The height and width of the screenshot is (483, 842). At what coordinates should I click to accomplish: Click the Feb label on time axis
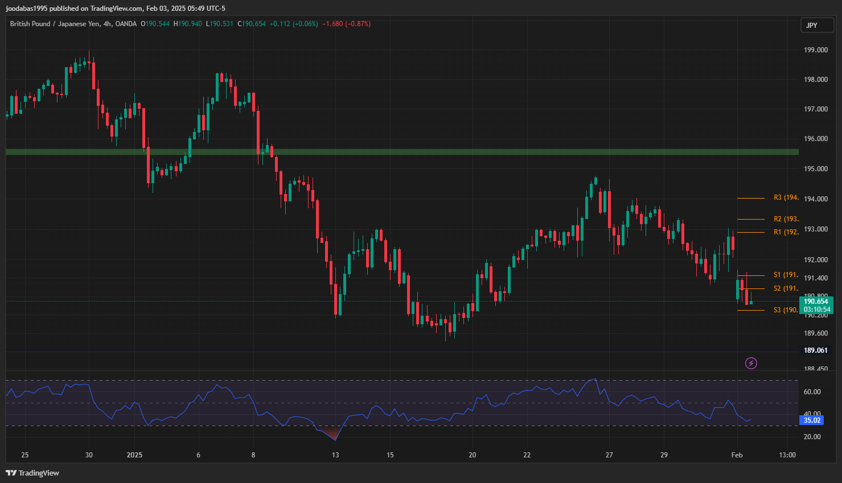tap(737, 455)
